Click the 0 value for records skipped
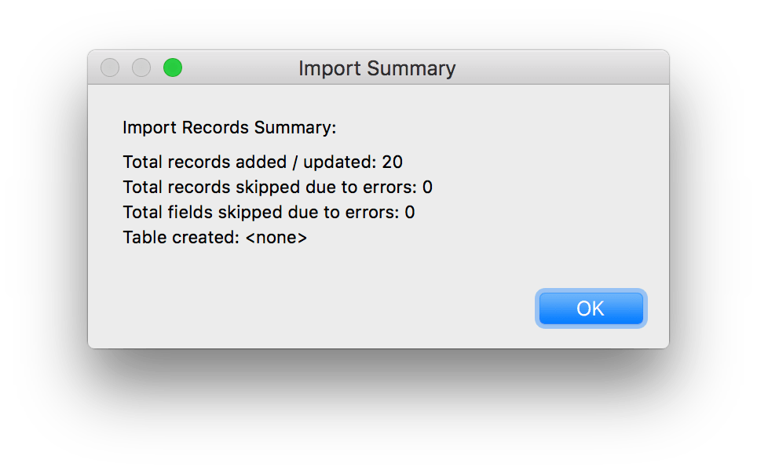This screenshot has height=474, width=757. click(427, 188)
